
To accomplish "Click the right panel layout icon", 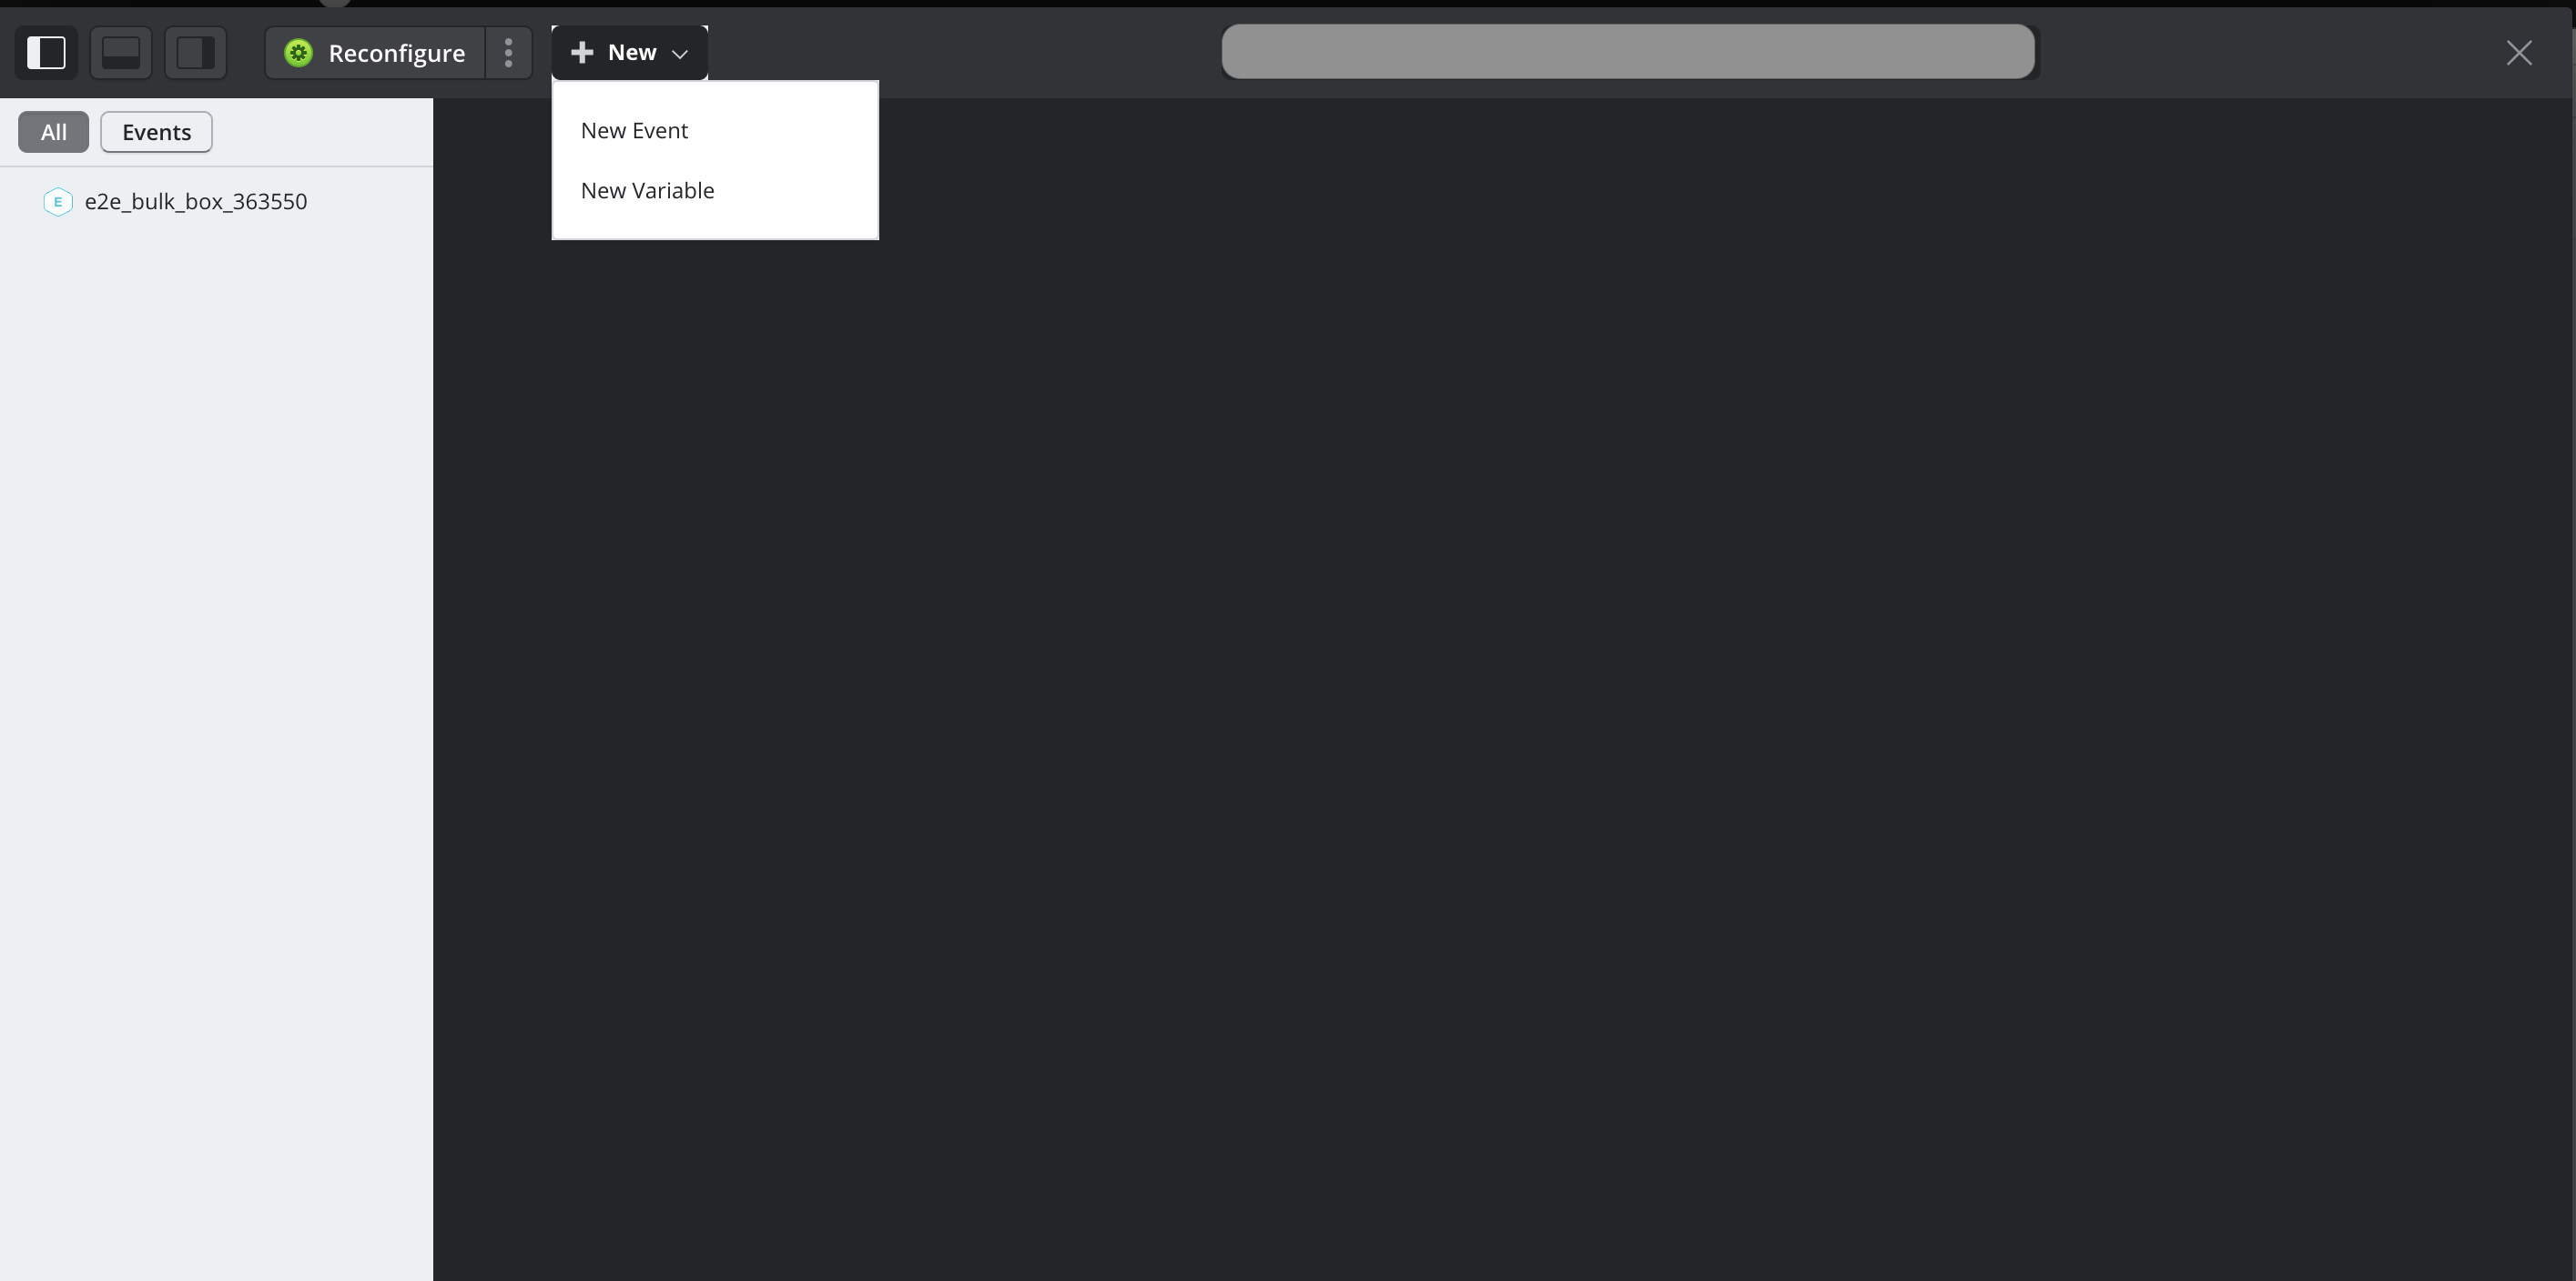I will 196,51.
